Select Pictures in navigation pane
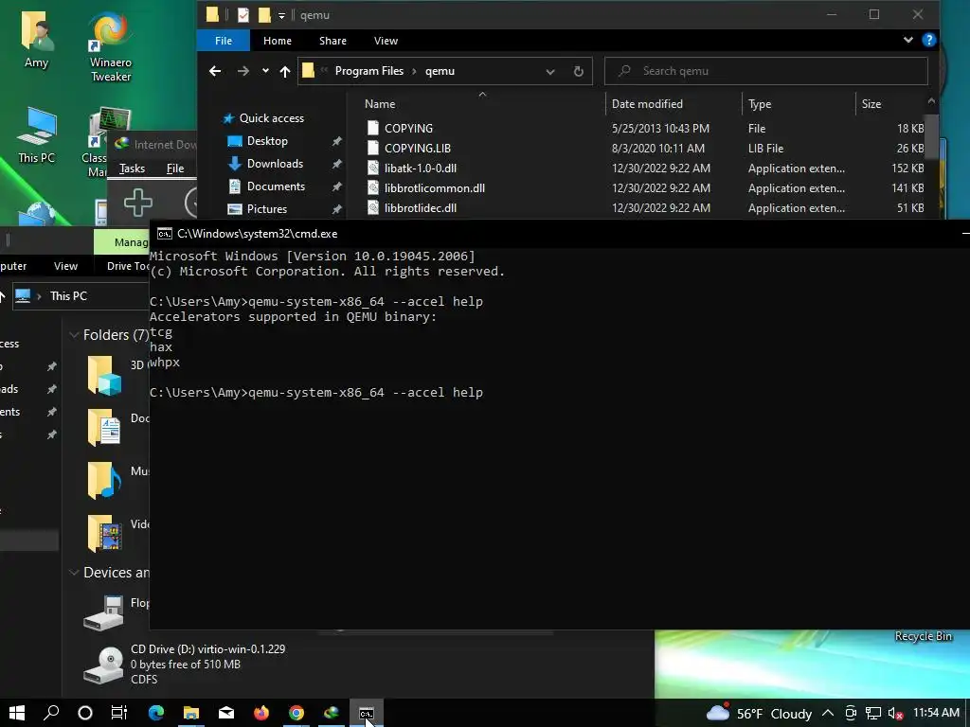The height and width of the screenshot is (727, 970). (x=266, y=209)
